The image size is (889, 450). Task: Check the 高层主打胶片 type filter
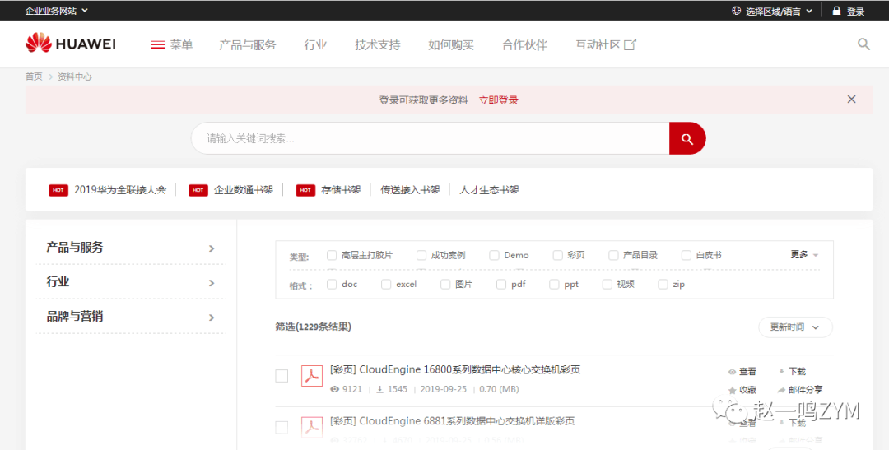pyautogui.click(x=332, y=255)
